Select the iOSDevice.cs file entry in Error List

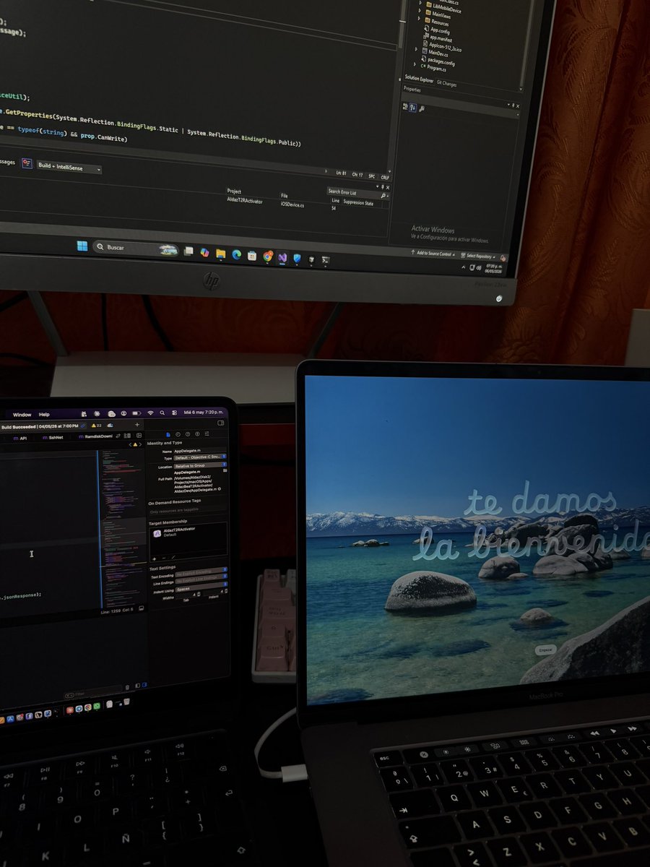(x=292, y=204)
